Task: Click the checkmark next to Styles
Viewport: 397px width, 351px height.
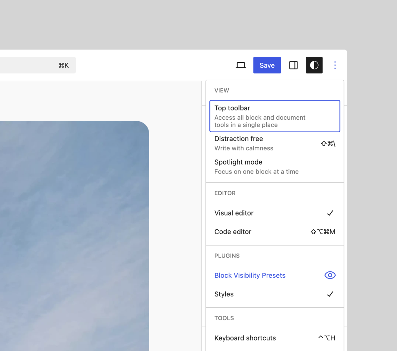Action: click(x=330, y=294)
